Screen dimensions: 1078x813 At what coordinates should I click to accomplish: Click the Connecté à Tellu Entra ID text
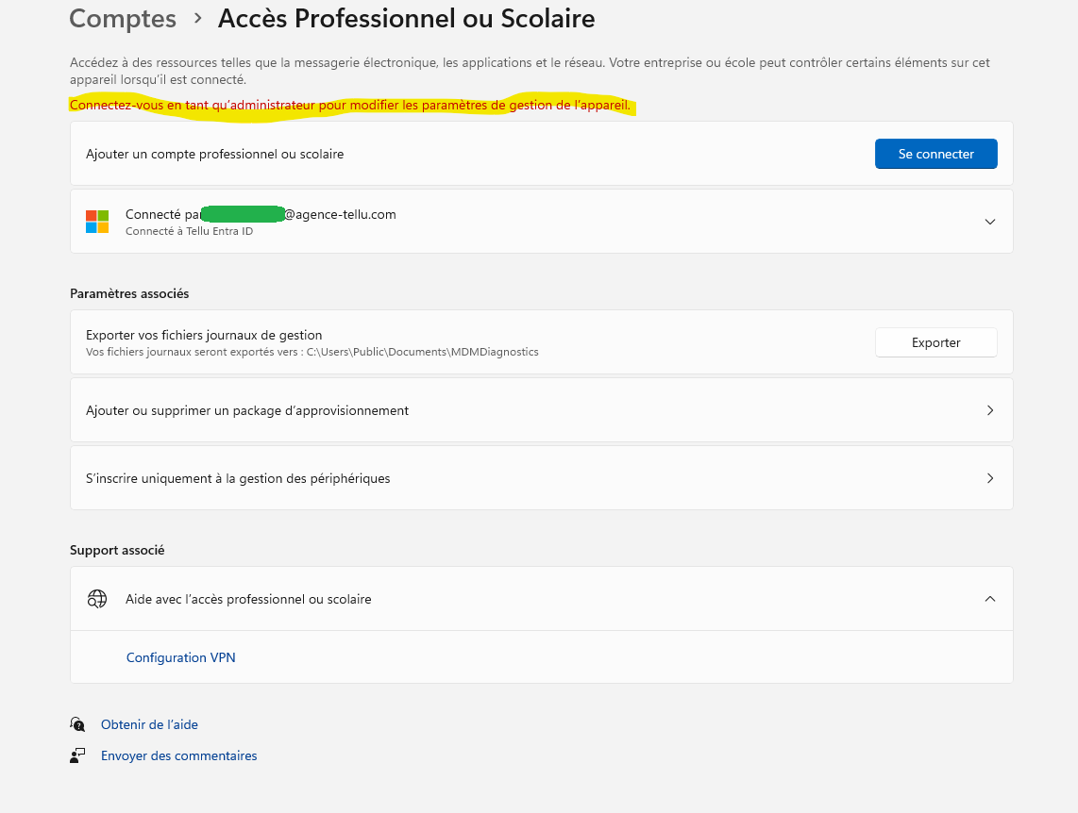click(x=189, y=231)
